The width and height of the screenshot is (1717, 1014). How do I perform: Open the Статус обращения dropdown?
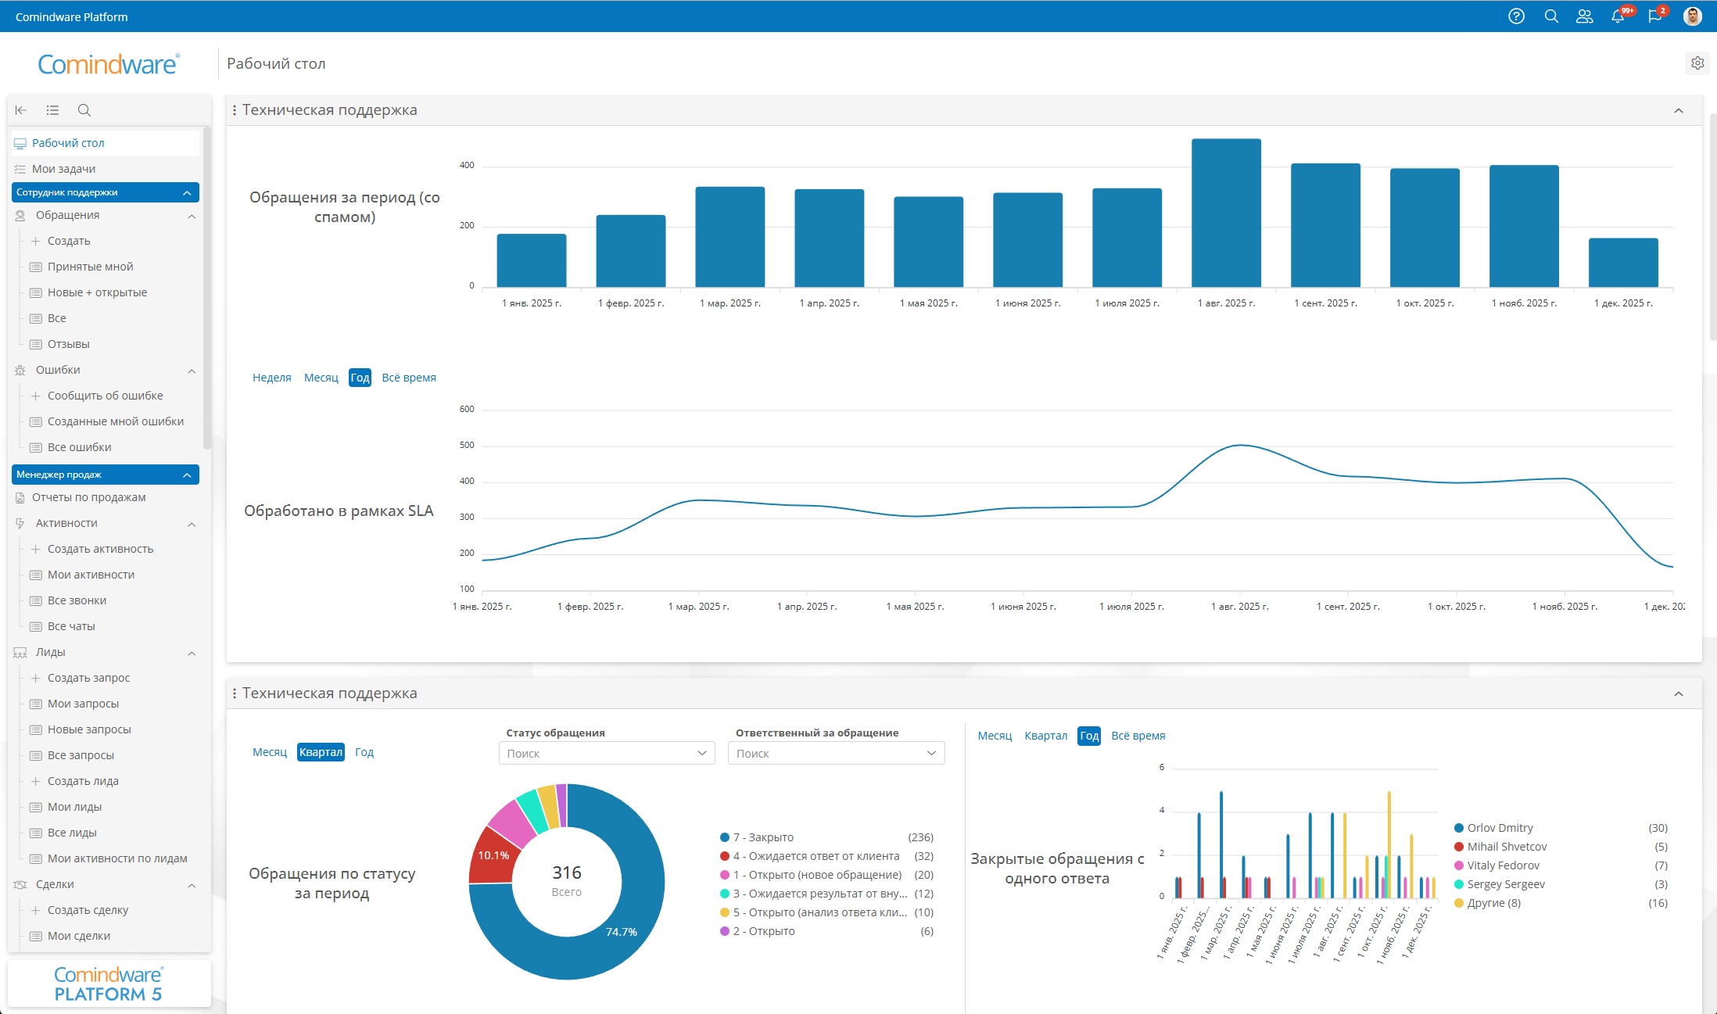(607, 753)
